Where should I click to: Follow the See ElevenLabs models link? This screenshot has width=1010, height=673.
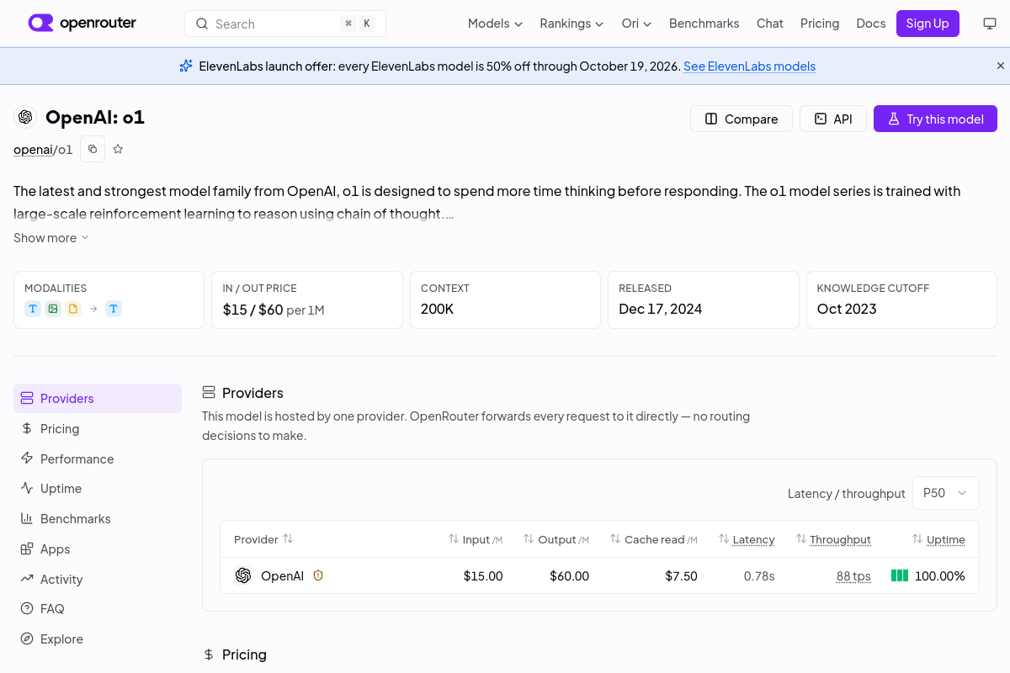[x=749, y=66]
